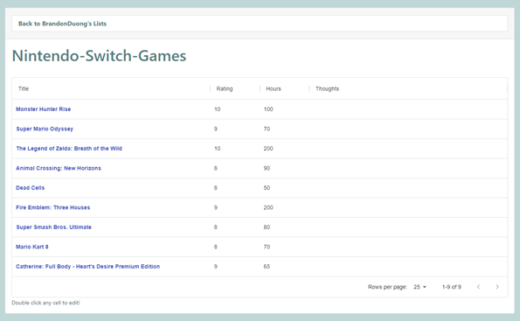This screenshot has width=520, height=321.
Task: Open the rows per page dropdown
Action: tap(419, 287)
